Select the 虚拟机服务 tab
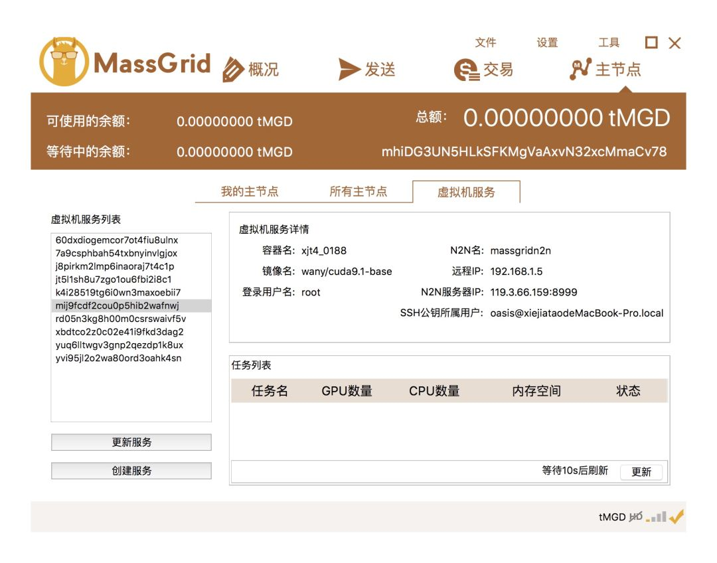Screen dimensions: 717x563 tap(466, 192)
